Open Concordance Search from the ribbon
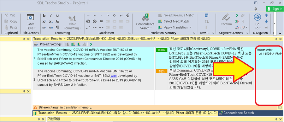 pos(145,21)
